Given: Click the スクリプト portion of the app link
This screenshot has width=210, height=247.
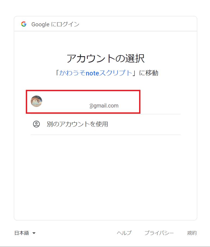Looking at the screenshot, I should coord(116,73).
